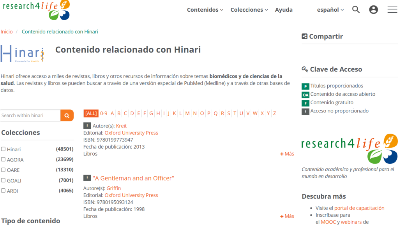This screenshot has height=226, width=399.
Task: Tick the GOALI collection checkbox
Action: tap(3, 180)
